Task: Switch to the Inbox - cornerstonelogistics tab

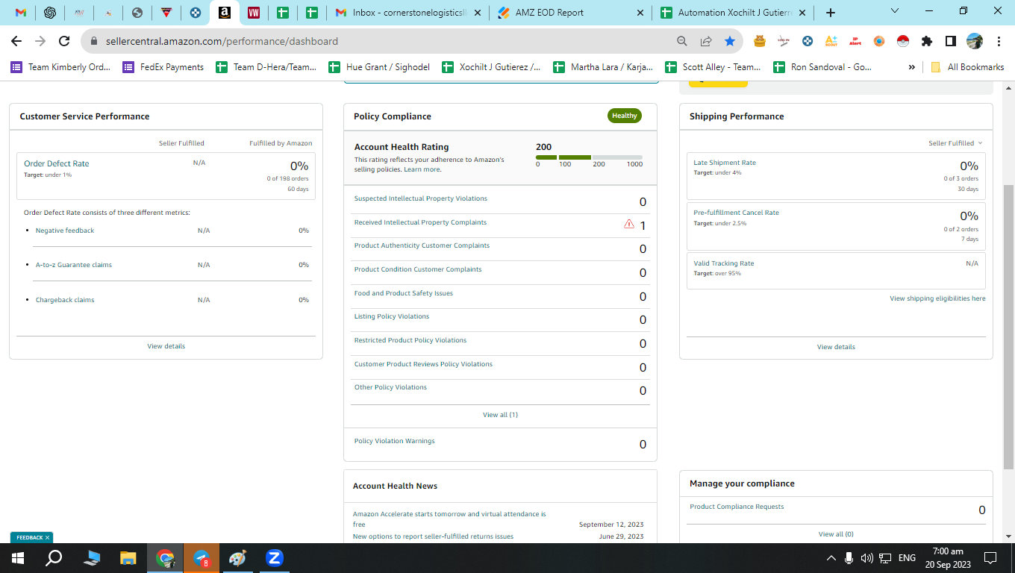Action: 407,13
